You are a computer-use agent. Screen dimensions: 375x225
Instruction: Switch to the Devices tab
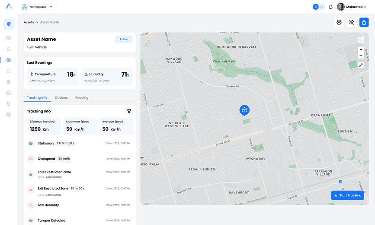pyautogui.click(x=61, y=98)
